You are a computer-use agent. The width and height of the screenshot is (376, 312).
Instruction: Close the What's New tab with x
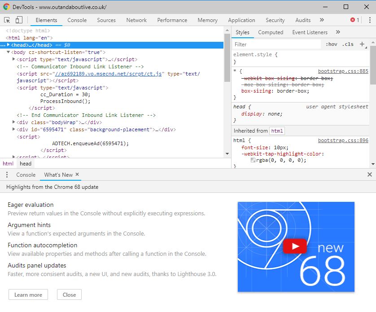click(77, 174)
